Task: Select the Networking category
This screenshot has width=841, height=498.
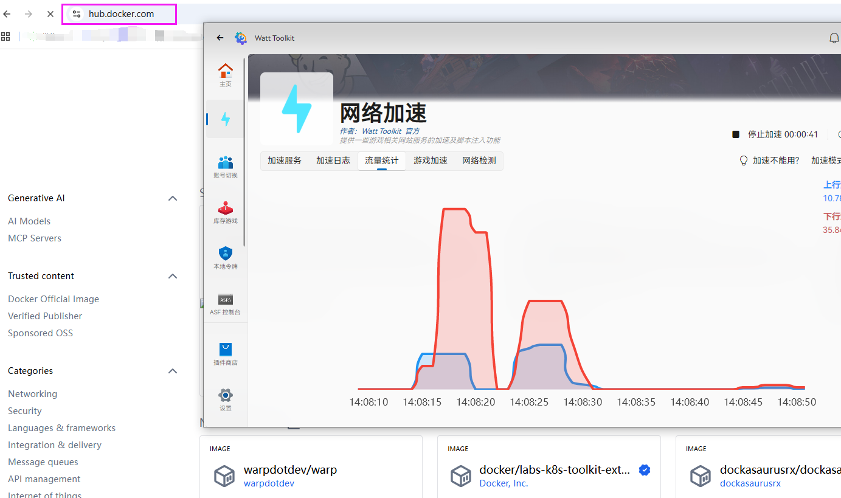Action: pyautogui.click(x=32, y=394)
